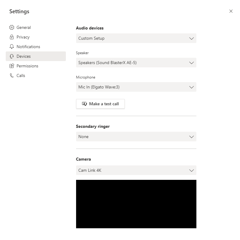Close the Settings dialog with X
240x240 pixels.
(231, 11)
